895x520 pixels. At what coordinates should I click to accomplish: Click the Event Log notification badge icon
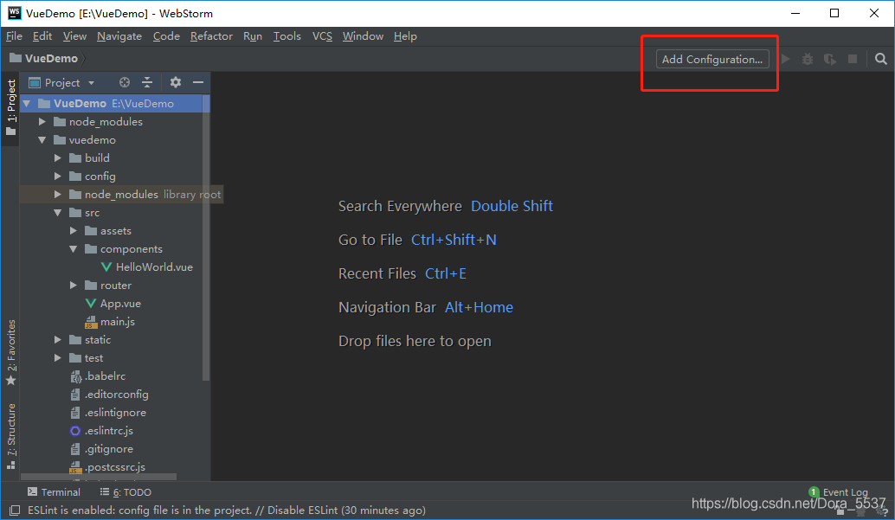pos(814,492)
